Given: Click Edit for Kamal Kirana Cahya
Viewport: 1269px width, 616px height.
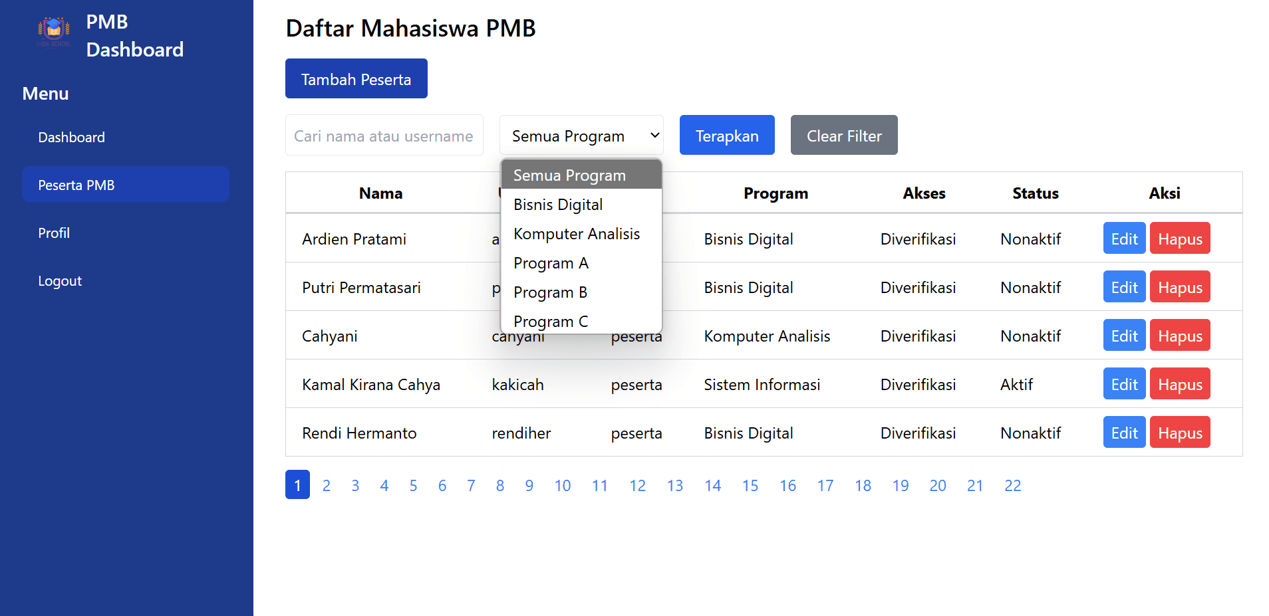Looking at the screenshot, I should [1123, 383].
